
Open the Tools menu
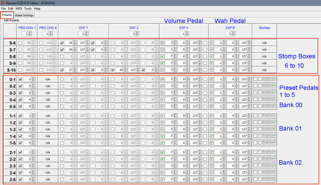[28, 8]
